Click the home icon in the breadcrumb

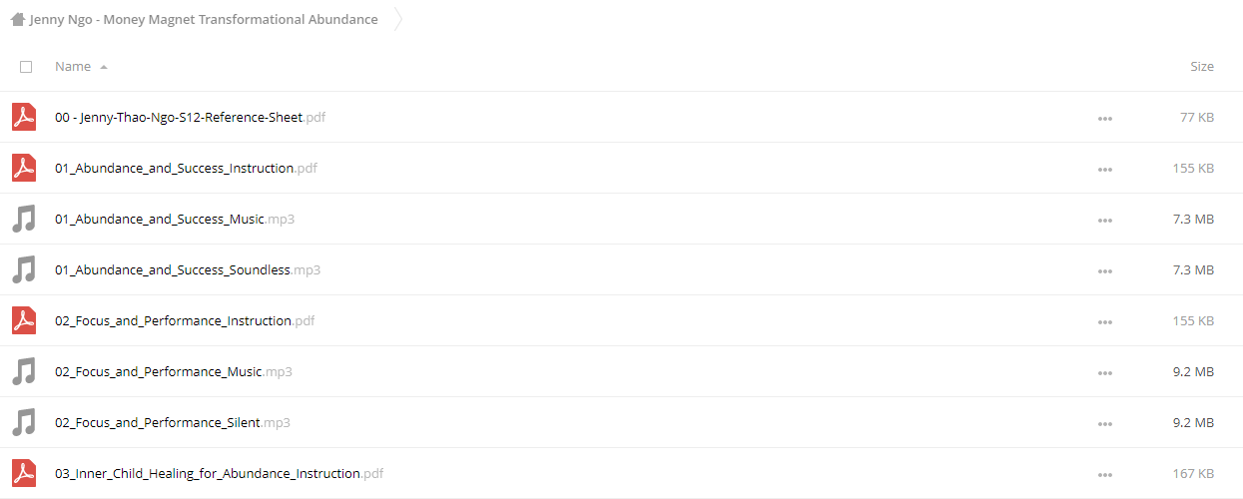[x=18, y=19]
